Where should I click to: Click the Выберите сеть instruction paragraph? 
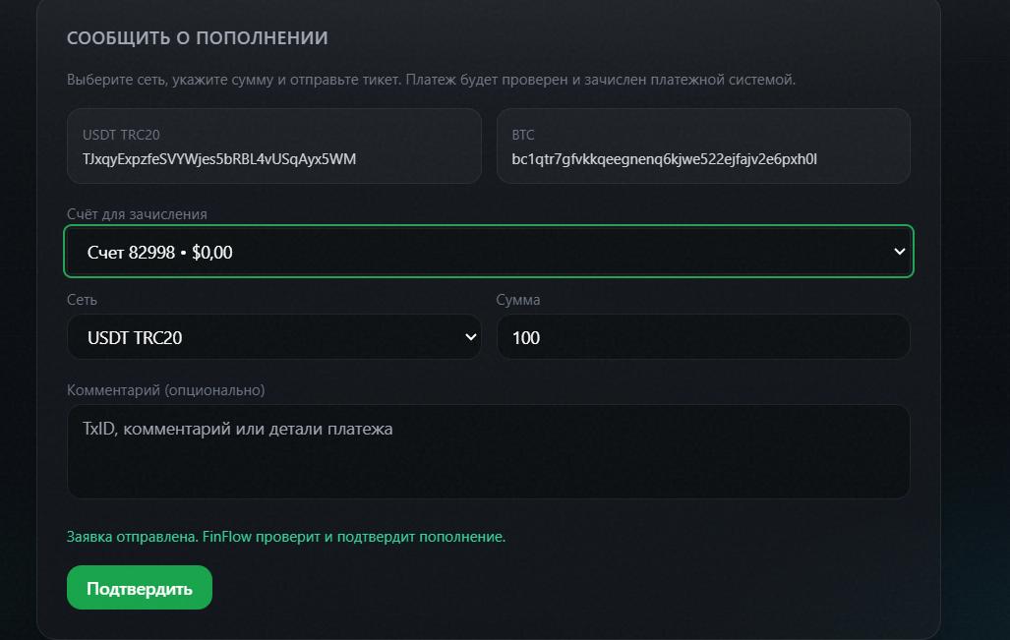tap(431, 80)
